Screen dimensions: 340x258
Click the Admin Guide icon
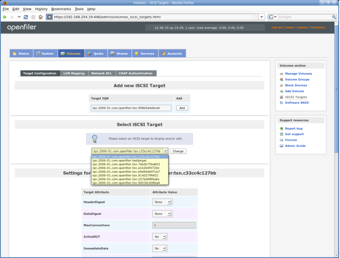pos(281,146)
